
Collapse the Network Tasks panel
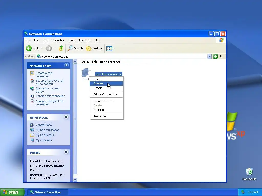(x=66, y=65)
